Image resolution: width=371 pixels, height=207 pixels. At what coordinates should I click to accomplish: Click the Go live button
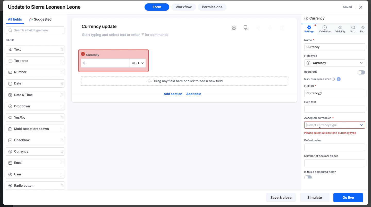pos(348,197)
